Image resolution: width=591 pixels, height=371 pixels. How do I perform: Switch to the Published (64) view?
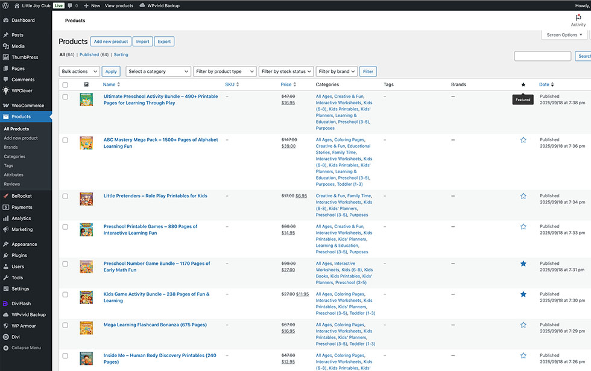tap(93, 55)
